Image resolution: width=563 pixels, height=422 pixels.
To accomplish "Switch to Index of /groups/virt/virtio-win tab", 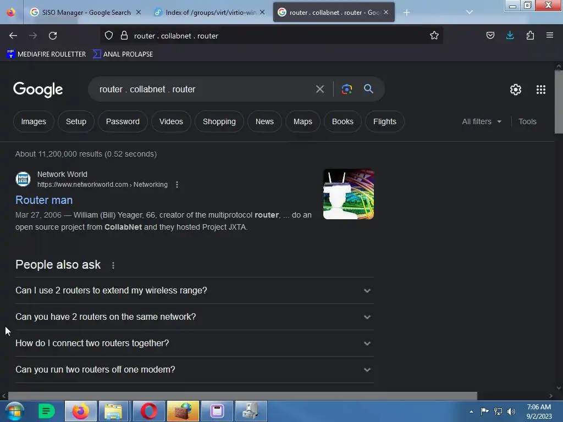I will 211,13.
